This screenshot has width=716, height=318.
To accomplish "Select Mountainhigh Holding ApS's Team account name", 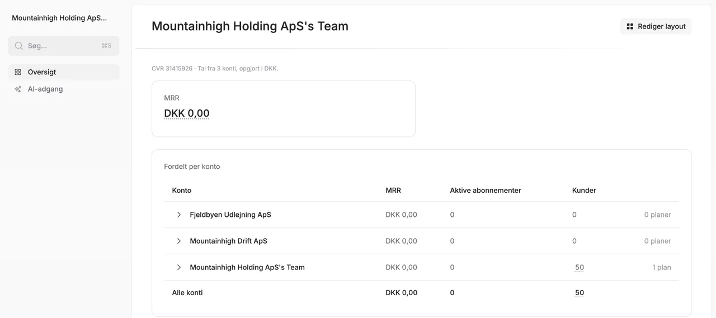I will (247, 267).
